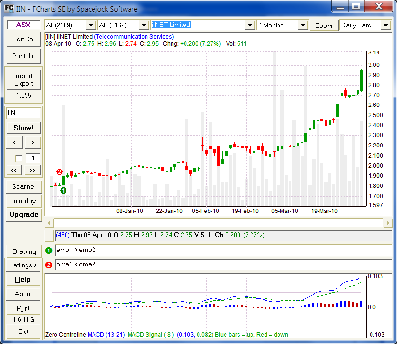Click the Exit button
This screenshot has width=397, height=344.
coord(23,331)
